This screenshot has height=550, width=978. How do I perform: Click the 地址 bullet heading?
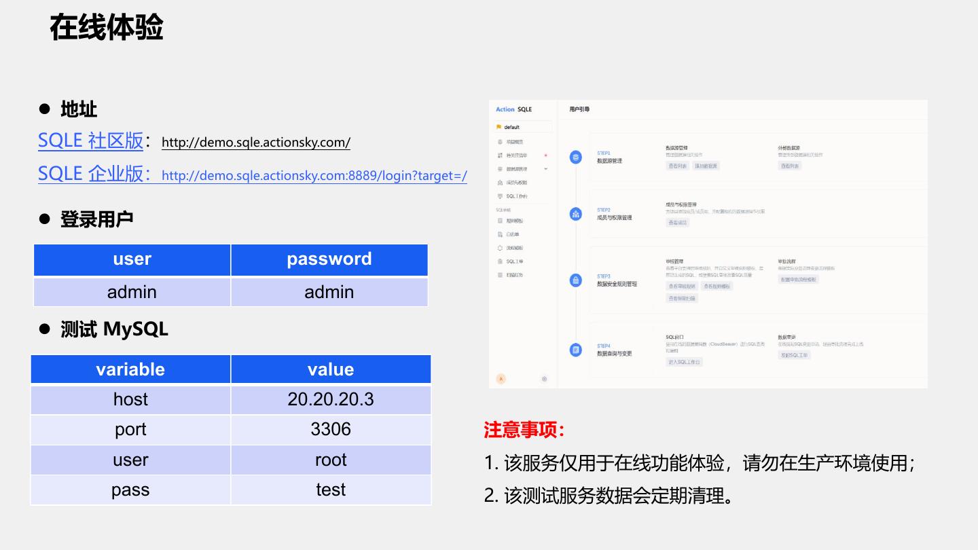coord(79,109)
